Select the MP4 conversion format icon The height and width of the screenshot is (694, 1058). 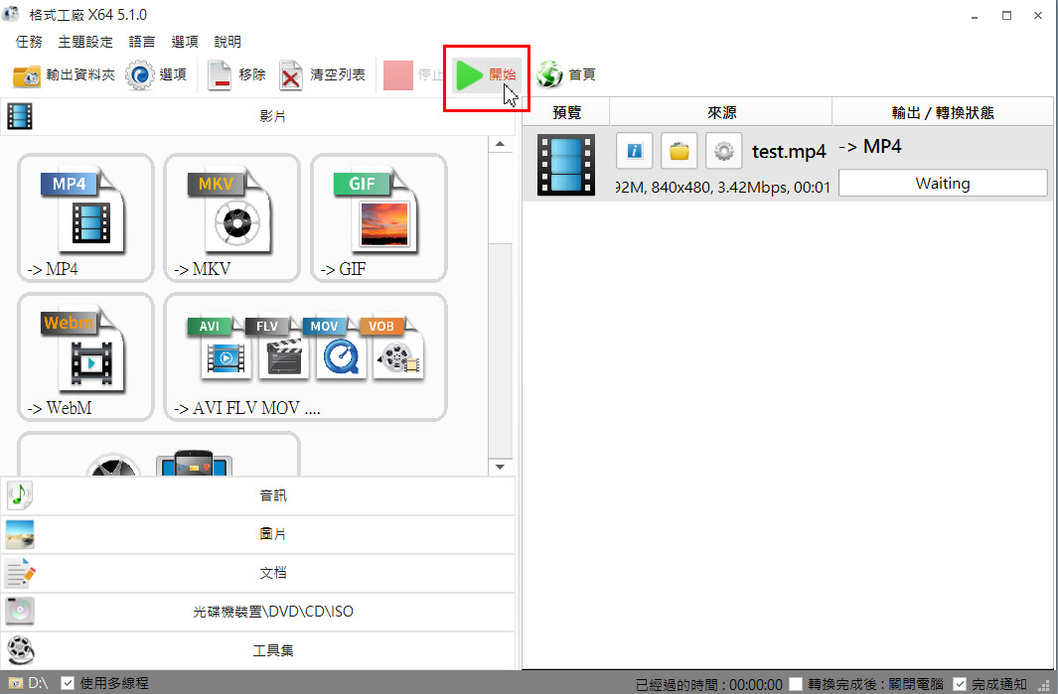coord(85,217)
